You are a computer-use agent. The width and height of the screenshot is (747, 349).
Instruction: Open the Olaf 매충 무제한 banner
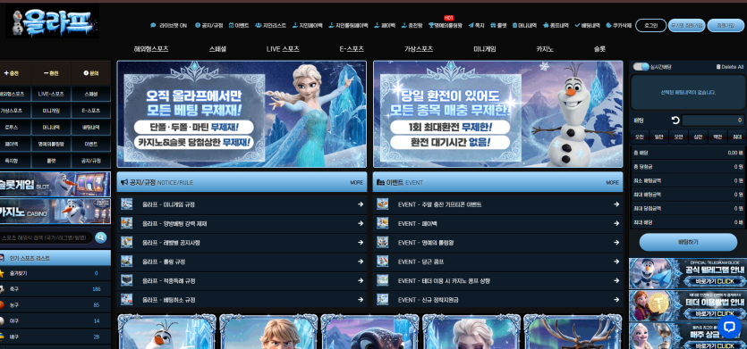pyautogui.click(x=497, y=114)
